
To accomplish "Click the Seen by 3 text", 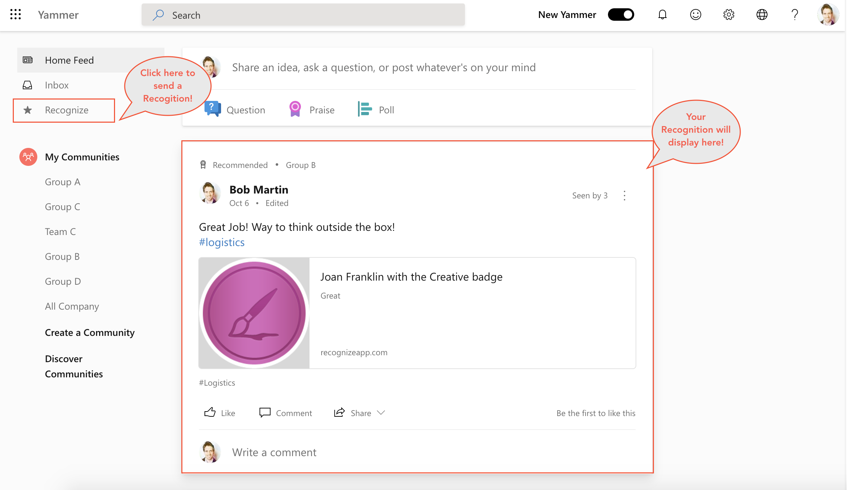I will click(x=590, y=195).
